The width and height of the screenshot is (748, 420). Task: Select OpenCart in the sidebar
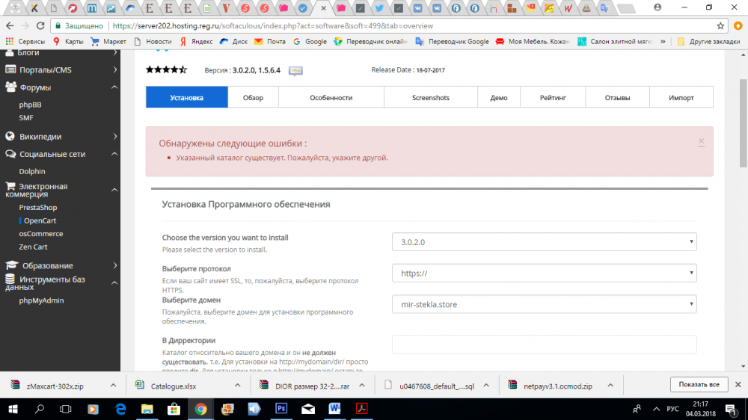coord(40,220)
